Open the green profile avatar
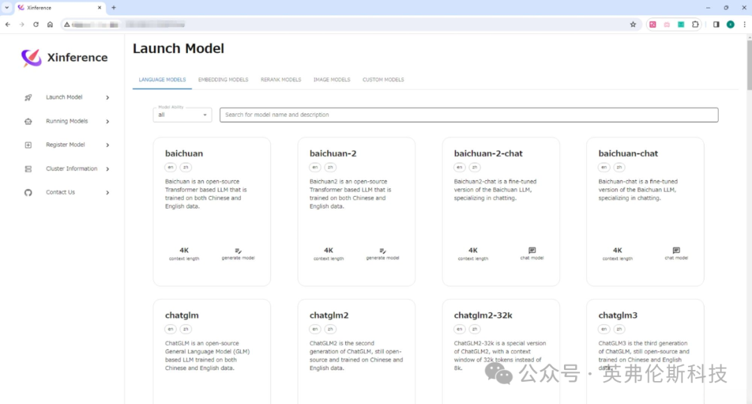This screenshot has width=752, height=404. click(x=730, y=24)
